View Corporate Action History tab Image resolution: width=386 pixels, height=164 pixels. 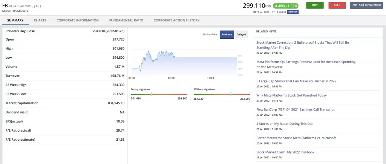point(176,20)
